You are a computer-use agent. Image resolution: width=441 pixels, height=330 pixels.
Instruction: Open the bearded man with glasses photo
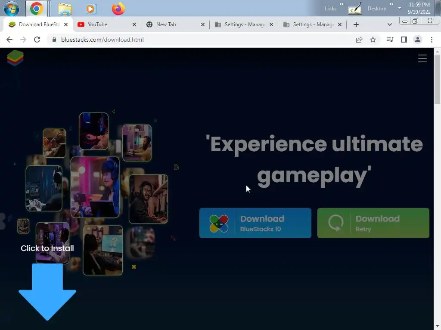pos(148,199)
